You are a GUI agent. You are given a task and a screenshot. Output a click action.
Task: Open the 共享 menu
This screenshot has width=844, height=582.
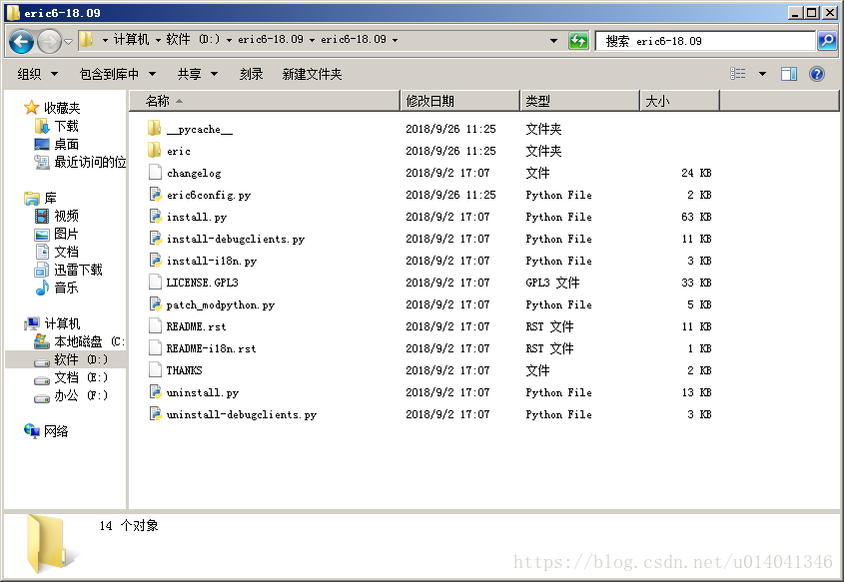point(198,74)
